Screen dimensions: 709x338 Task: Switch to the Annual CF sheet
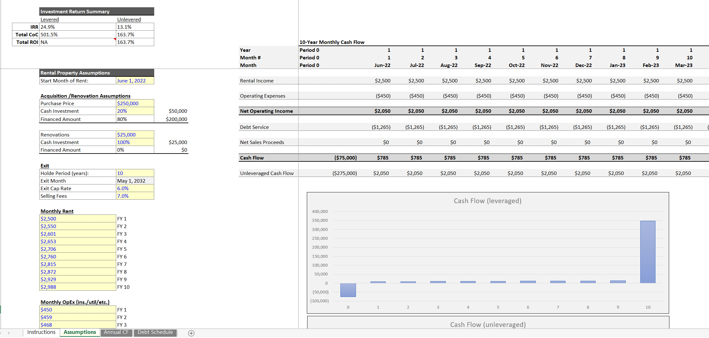coord(116,332)
